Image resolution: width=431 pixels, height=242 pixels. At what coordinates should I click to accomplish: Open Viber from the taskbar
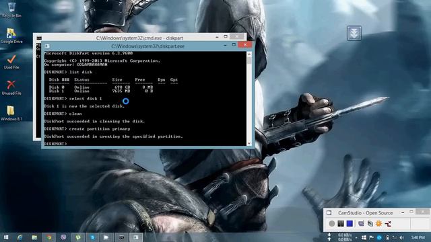(x=63, y=237)
